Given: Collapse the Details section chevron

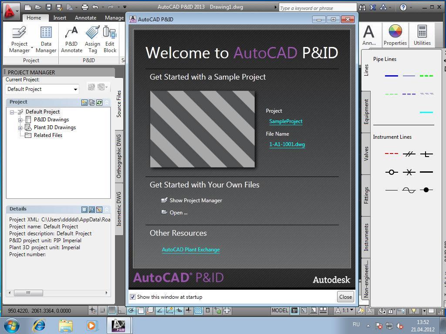Looking at the screenshot, I should pos(107,210).
